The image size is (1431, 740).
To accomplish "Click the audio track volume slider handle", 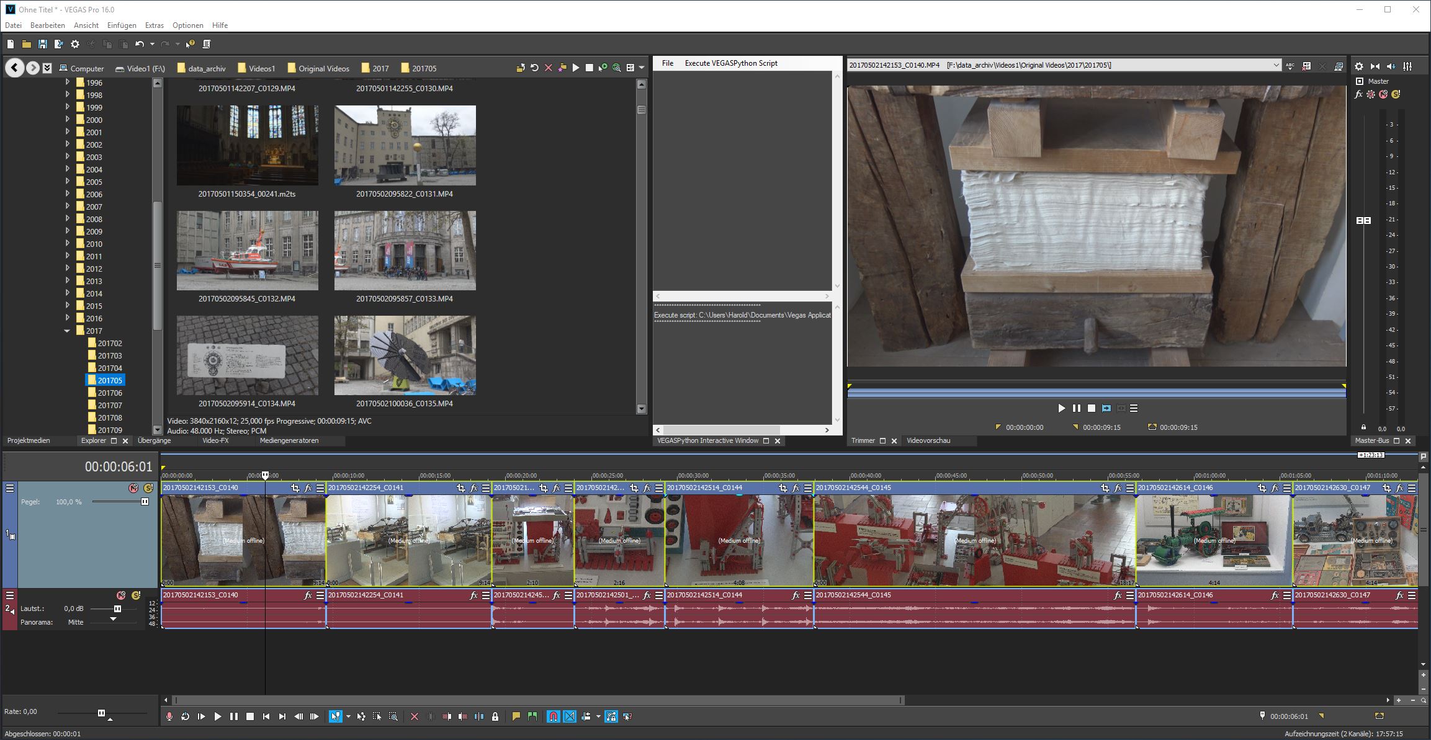I will 117,609.
